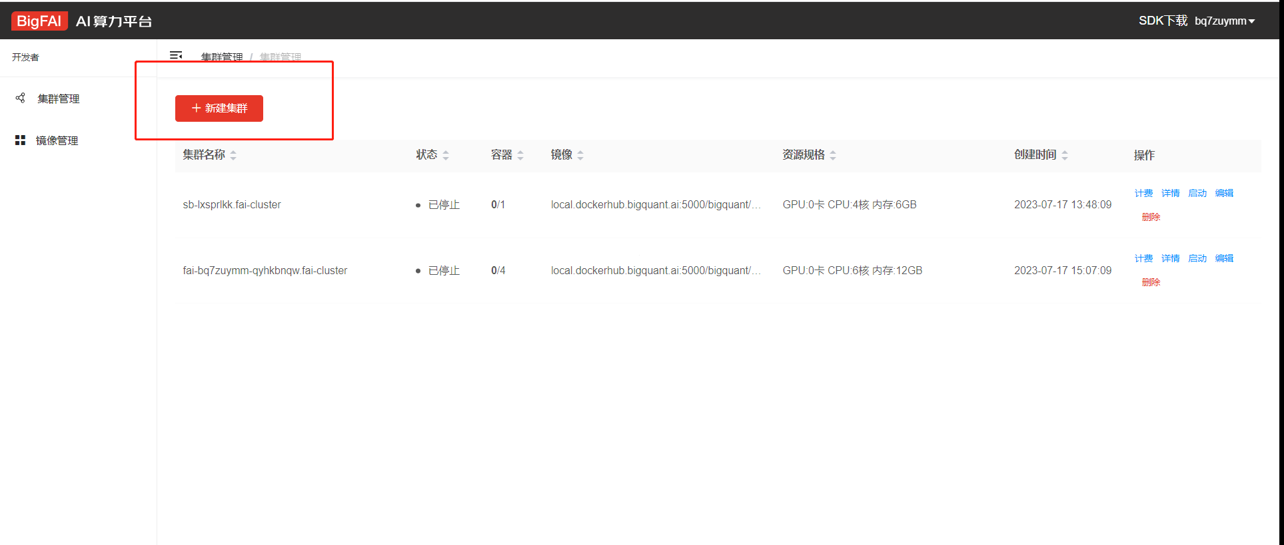Screen dimensions: 1284x545
Task: Sort by 资源规格 column arrows
Action: 833,155
